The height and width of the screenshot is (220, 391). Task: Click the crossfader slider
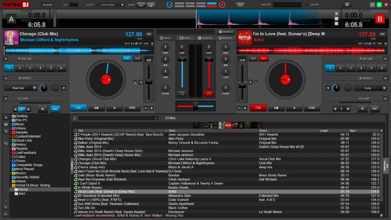pyautogui.click(x=195, y=106)
